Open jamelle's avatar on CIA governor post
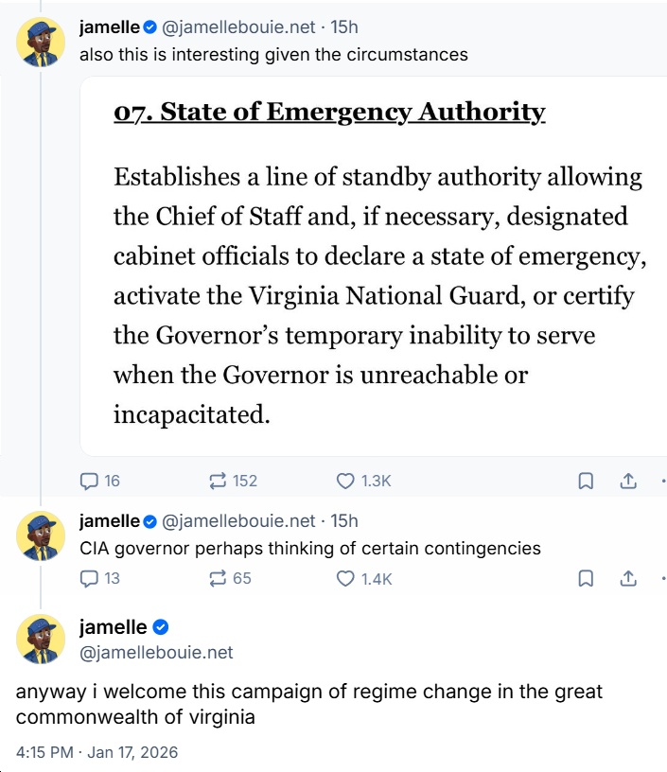The image size is (667, 772). point(41,535)
